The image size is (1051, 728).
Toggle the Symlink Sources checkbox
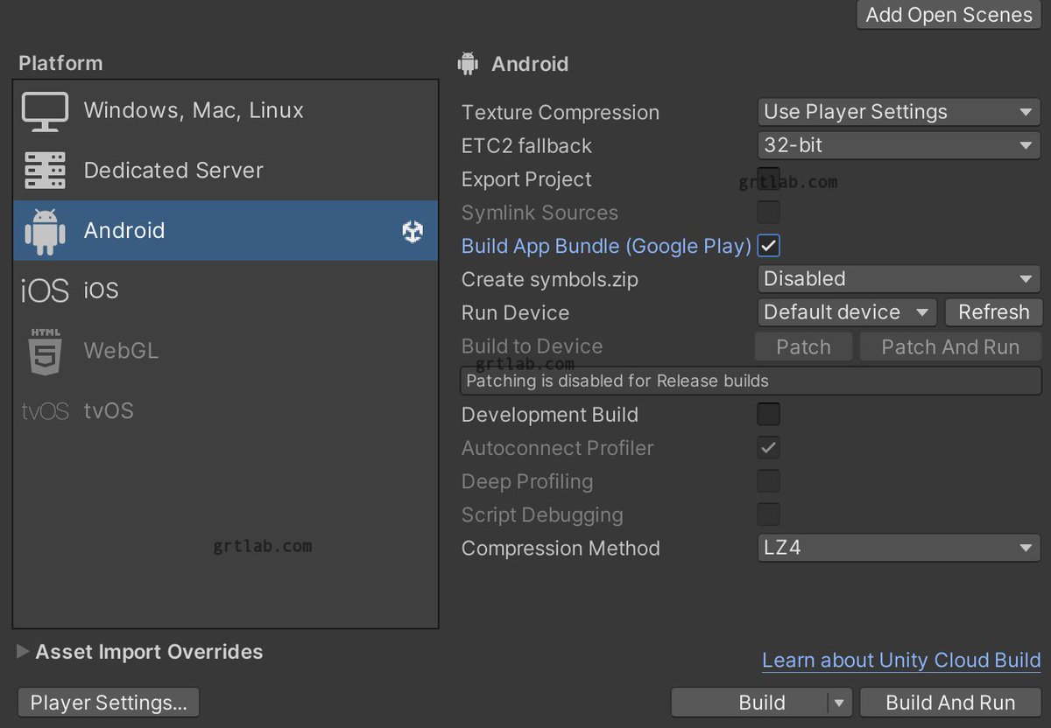[768, 212]
